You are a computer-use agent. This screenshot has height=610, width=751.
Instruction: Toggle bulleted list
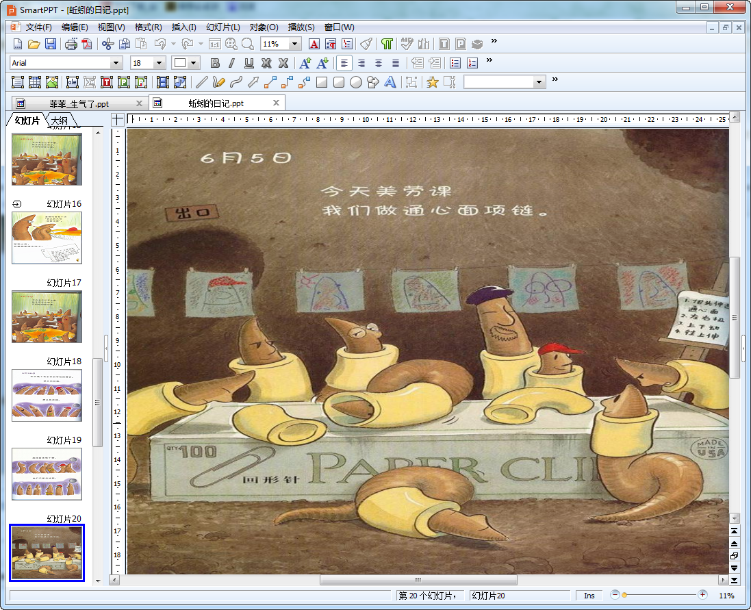455,63
